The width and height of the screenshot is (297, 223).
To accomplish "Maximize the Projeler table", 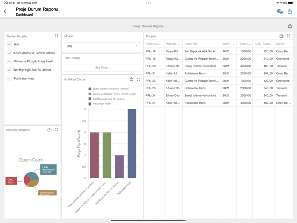I will [x=288, y=36].
